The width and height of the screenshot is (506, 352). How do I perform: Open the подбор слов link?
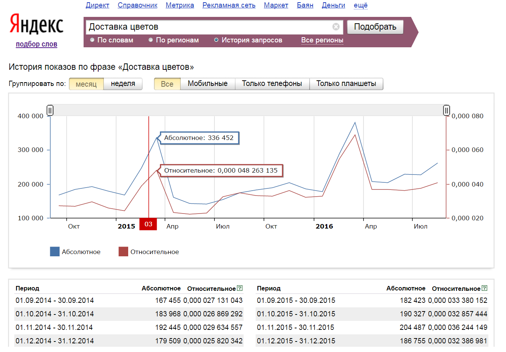tap(36, 44)
